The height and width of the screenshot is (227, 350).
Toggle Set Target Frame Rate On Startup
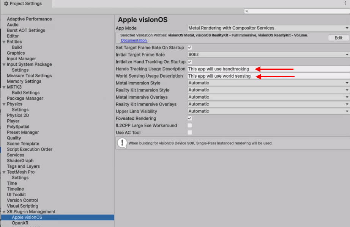pyautogui.click(x=189, y=47)
